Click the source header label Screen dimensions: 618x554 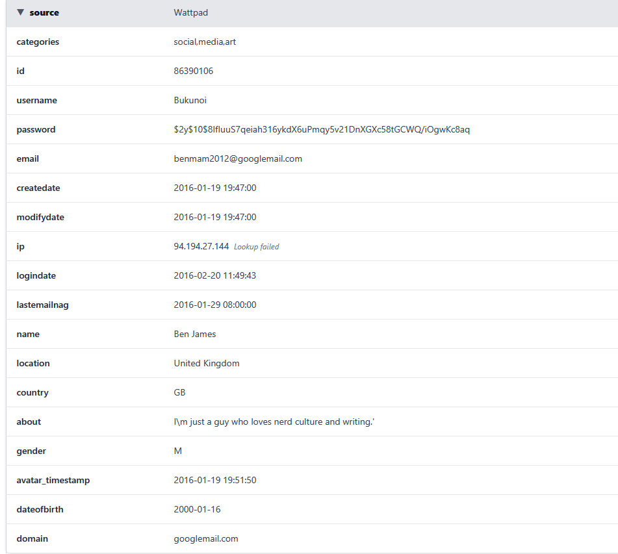tap(44, 12)
